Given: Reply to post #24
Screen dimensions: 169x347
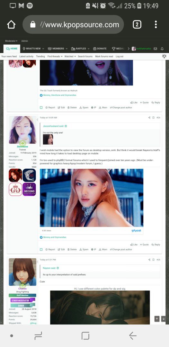Looking at the screenshot, I should coord(156,245).
